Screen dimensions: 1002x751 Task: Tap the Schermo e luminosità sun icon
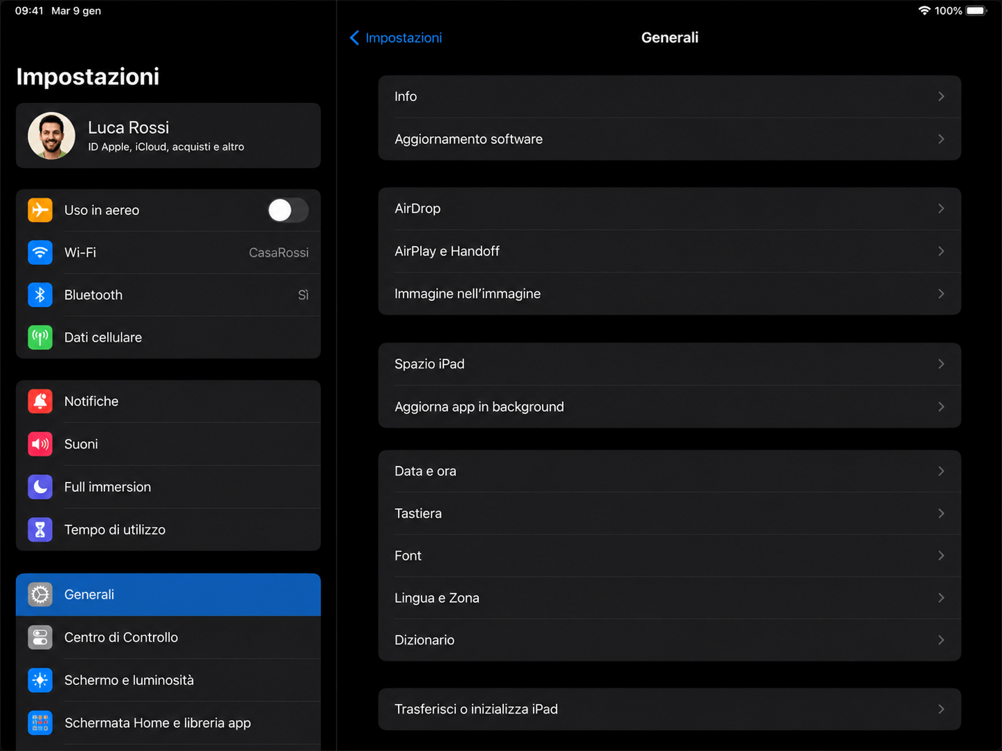pyautogui.click(x=40, y=680)
